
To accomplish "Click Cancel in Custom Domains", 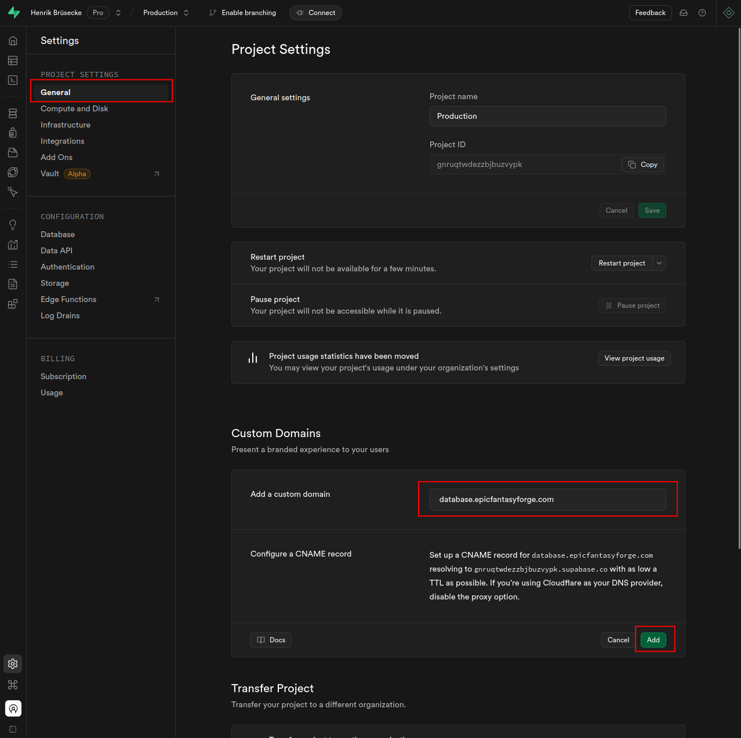I will click(x=618, y=640).
